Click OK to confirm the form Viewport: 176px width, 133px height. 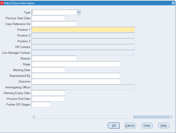click(114, 125)
